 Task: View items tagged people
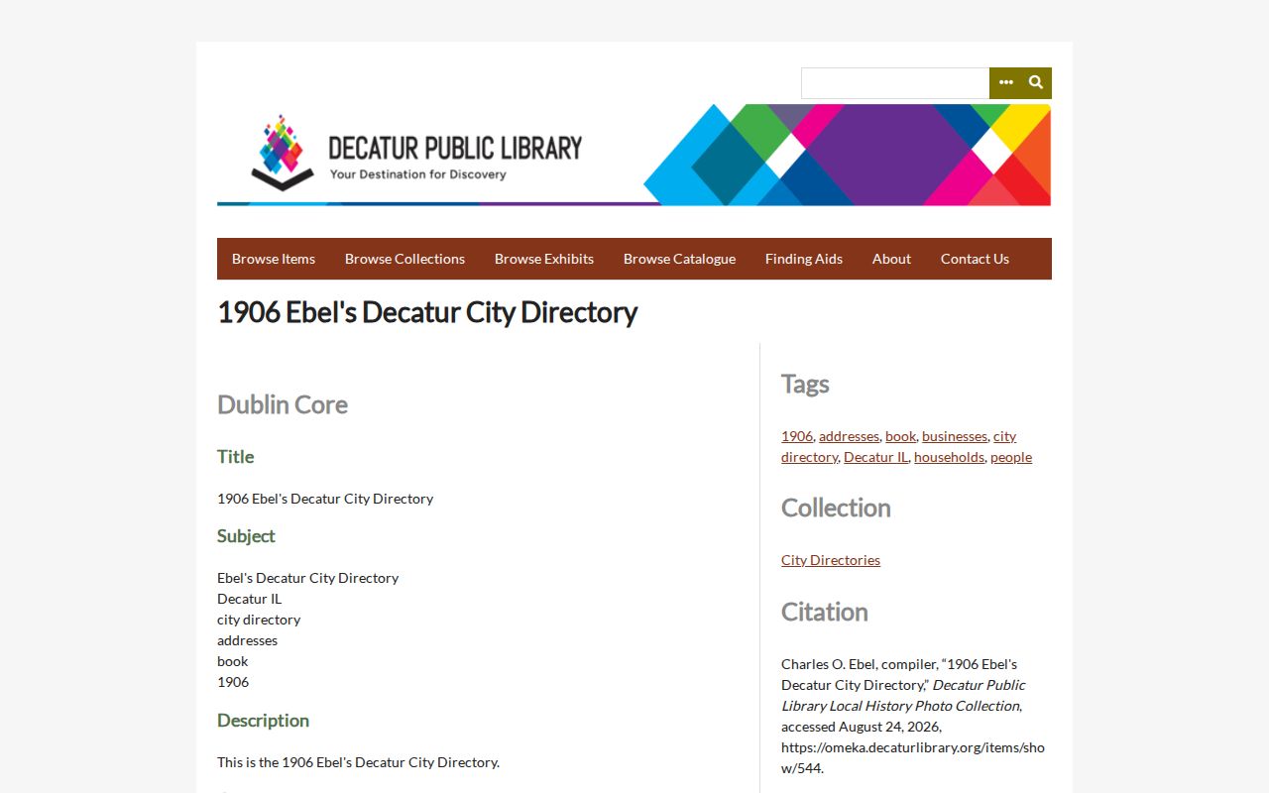pos(1011,457)
